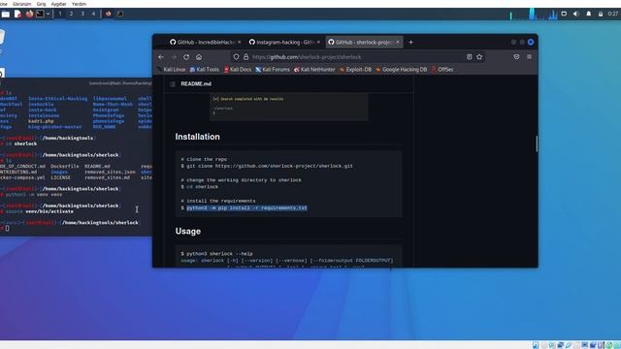The width and height of the screenshot is (621, 349).
Task: Open the Kali Forums bookmark
Action: (x=273, y=69)
